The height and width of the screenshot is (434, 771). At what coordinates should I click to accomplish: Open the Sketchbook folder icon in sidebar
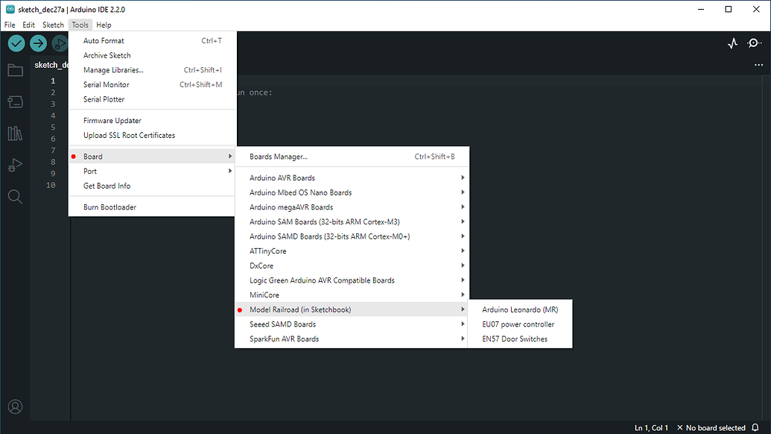click(15, 70)
